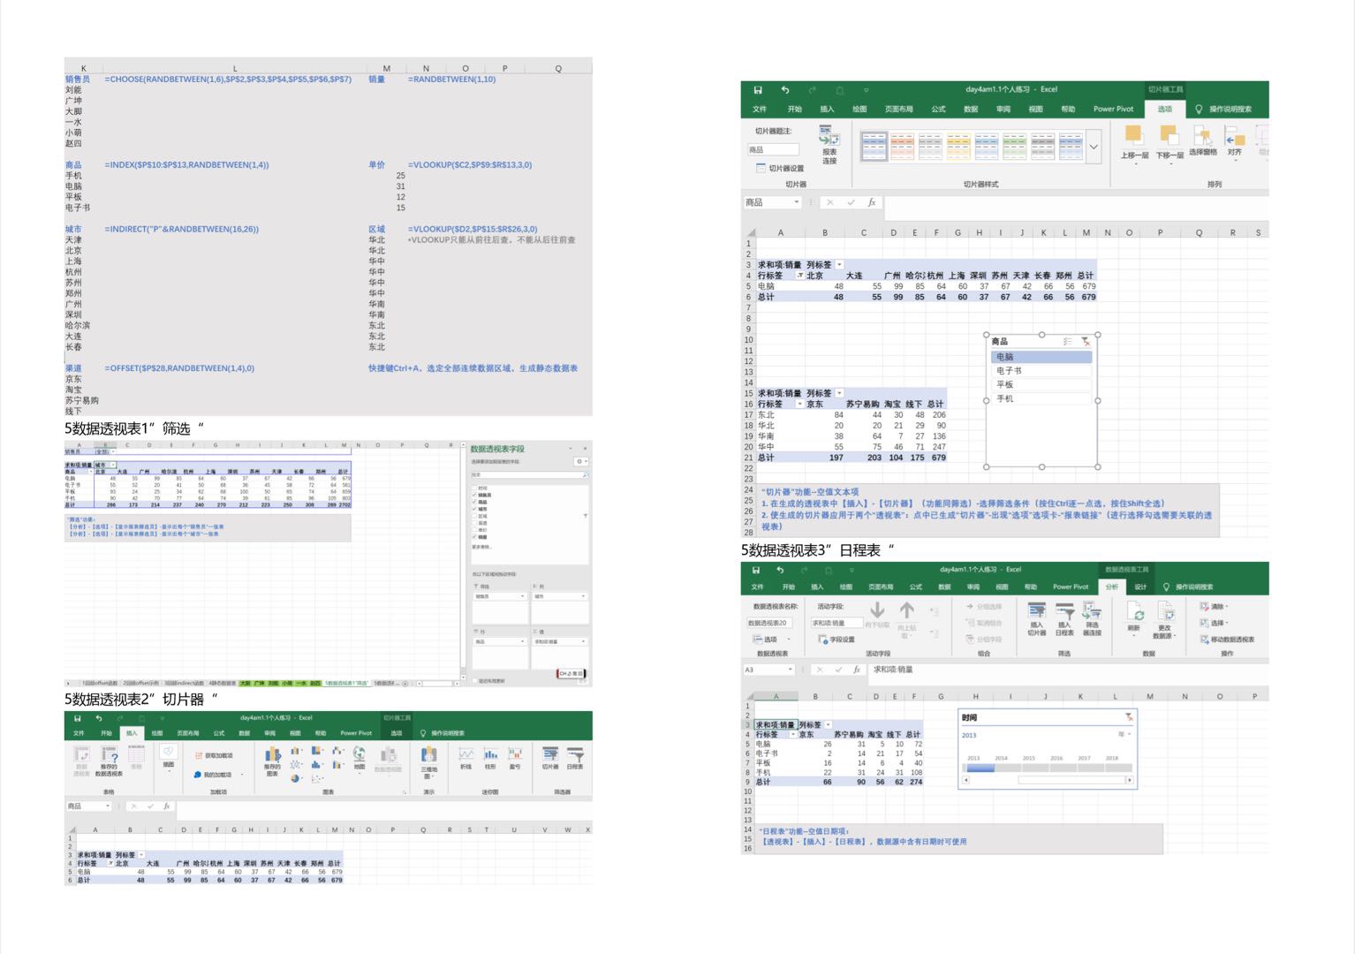Select 平板 in the 商品 slicer
The height and width of the screenshot is (954, 1355).
1042,385
